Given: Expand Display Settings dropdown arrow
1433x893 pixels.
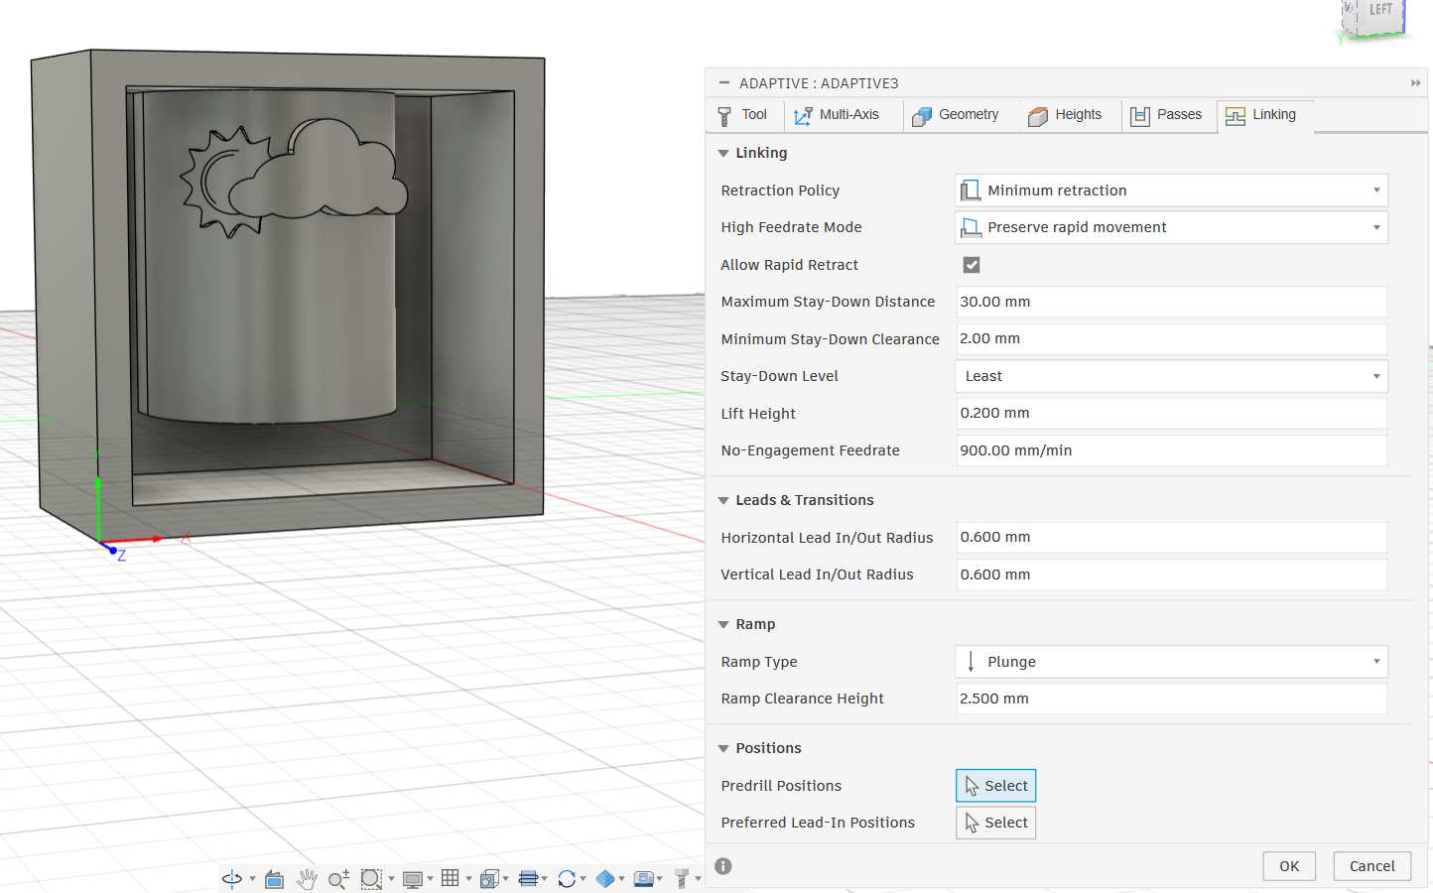Looking at the screenshot, I should (430, 878).
